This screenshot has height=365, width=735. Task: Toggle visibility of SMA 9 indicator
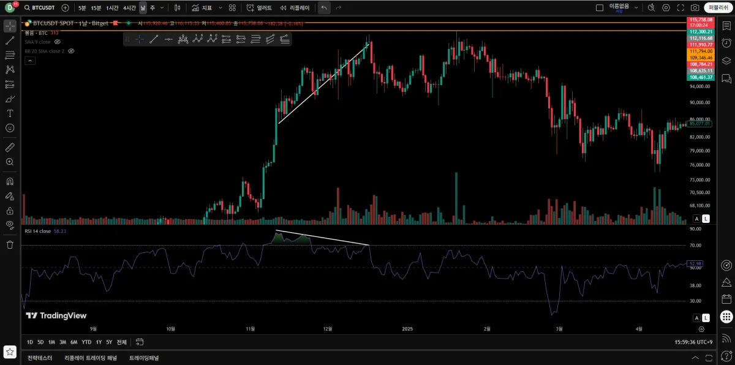(x=58, y=42)
